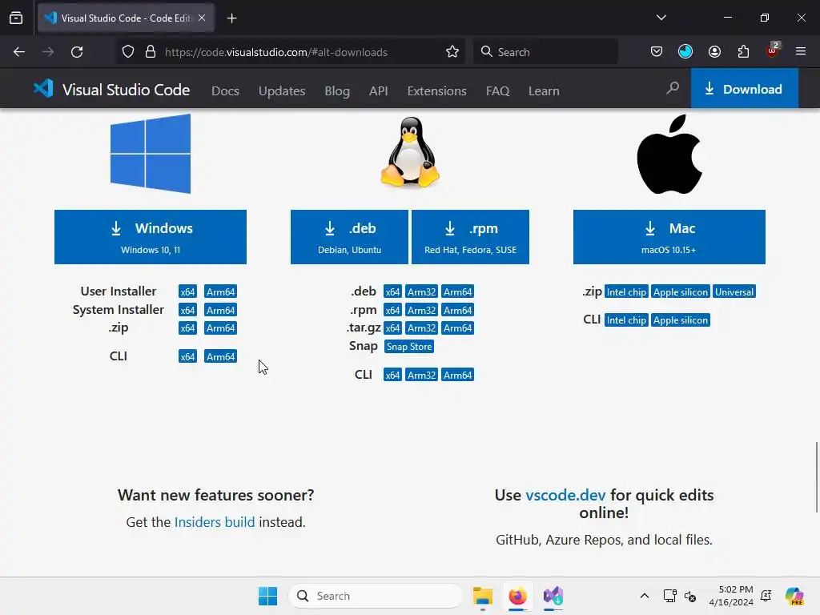Reload the page with the refresh icon
This screenshot has height=615, width=820.
tap(77, 52)
